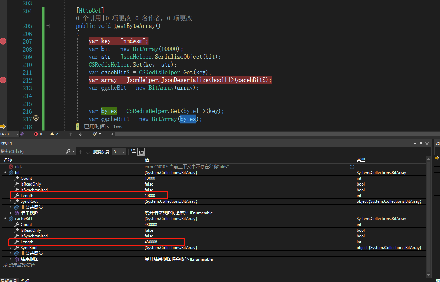The width and height of the screenshot is (440, 282).
Task: Toggle the breakpoint on line 212
Action: [x=3, y=80]
